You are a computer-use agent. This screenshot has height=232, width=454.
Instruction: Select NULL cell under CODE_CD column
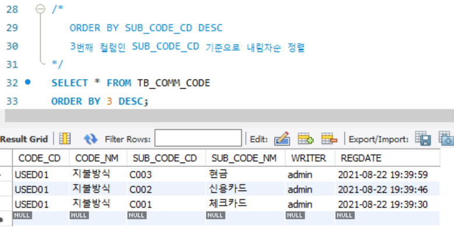[41, 218]
